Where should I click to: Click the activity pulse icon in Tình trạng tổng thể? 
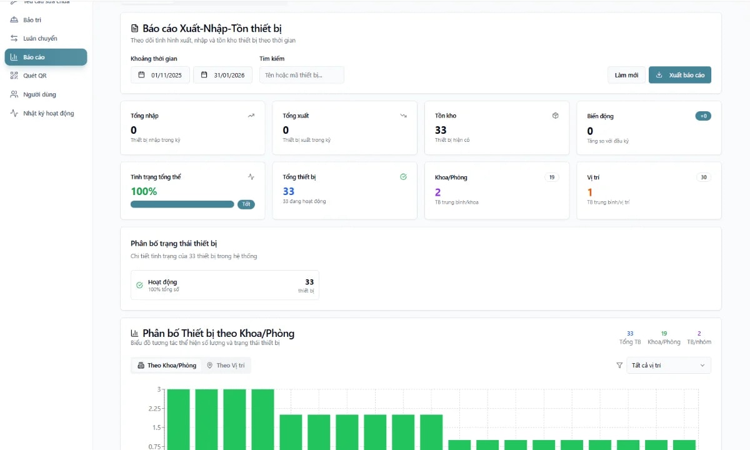pyautogui.click(x=251, y=177)
